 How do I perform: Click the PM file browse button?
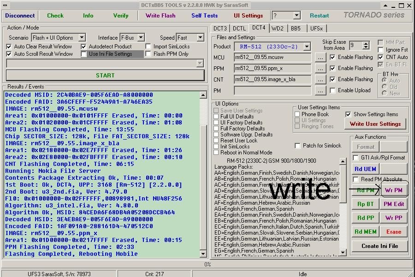coord(320,91)
